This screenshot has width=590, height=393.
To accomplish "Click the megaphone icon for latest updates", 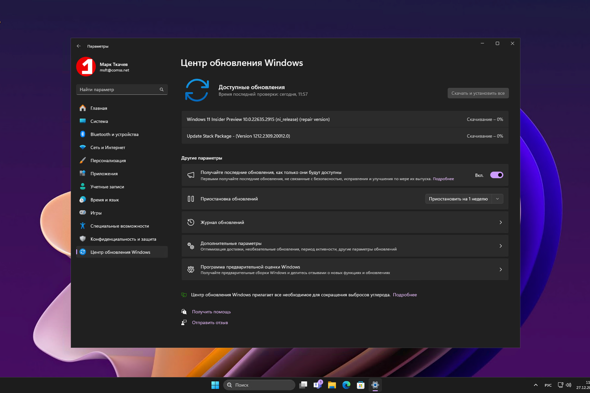I will pyautogui.click(x=191, y=175).
